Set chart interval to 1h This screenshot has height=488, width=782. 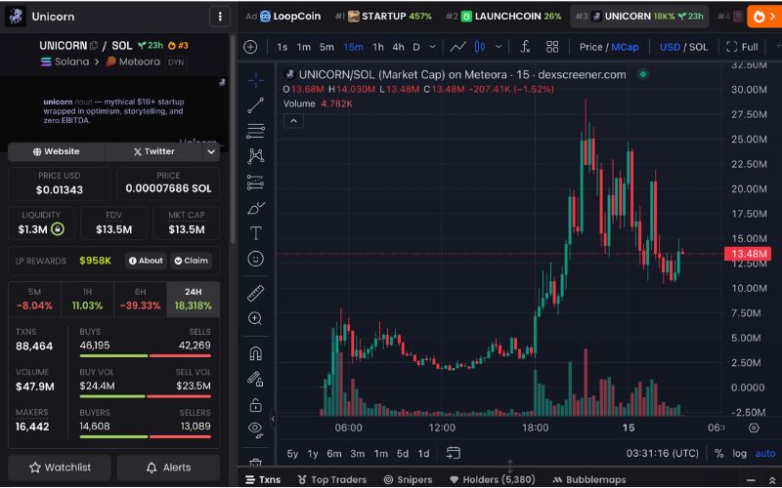tap(378, 47)
